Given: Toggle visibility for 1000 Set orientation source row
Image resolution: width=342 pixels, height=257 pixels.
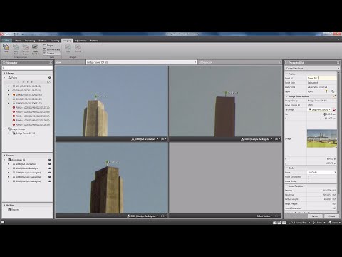Looking at the screenshot, I should tap(50, 164).
